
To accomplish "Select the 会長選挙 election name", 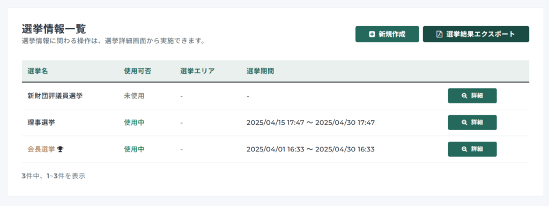I will [x=41, y=149].
